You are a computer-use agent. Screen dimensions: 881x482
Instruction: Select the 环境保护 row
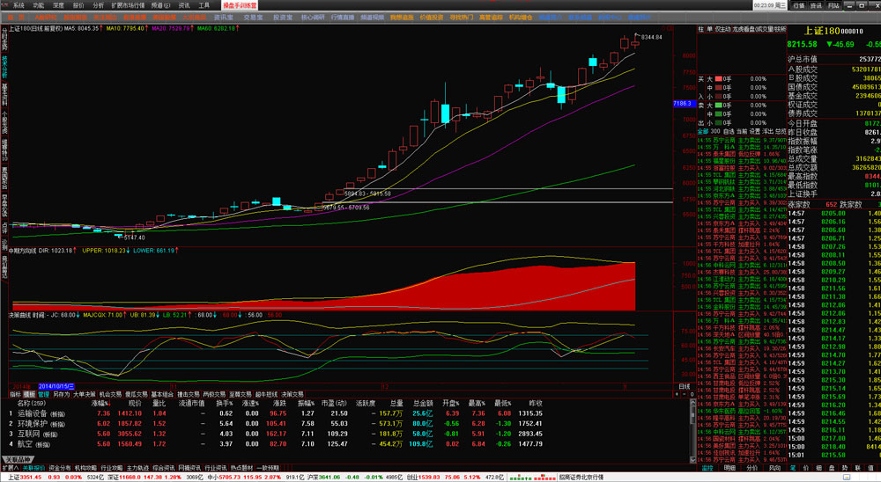click(x=348, y=424)
